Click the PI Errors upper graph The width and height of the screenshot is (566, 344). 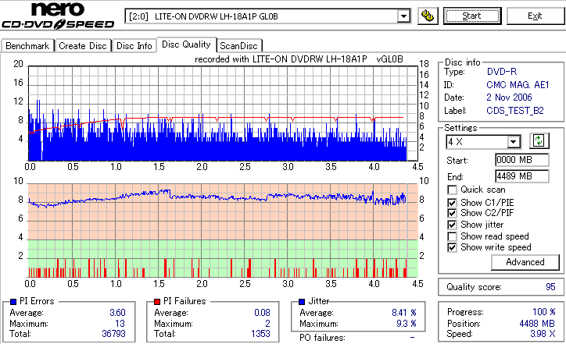point(223,113)
